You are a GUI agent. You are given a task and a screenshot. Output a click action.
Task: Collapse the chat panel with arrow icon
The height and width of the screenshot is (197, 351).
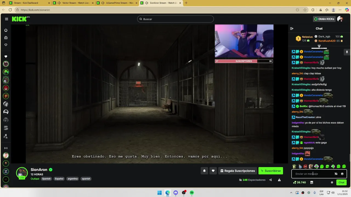click(292, 28)
